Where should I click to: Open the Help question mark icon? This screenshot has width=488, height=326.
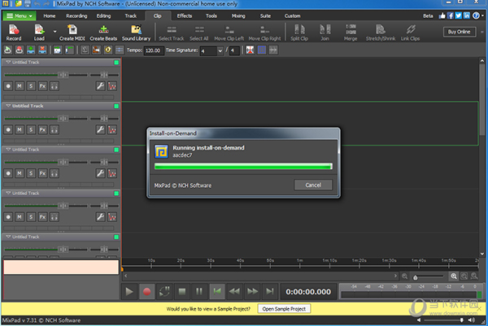(x=476, y=15)
